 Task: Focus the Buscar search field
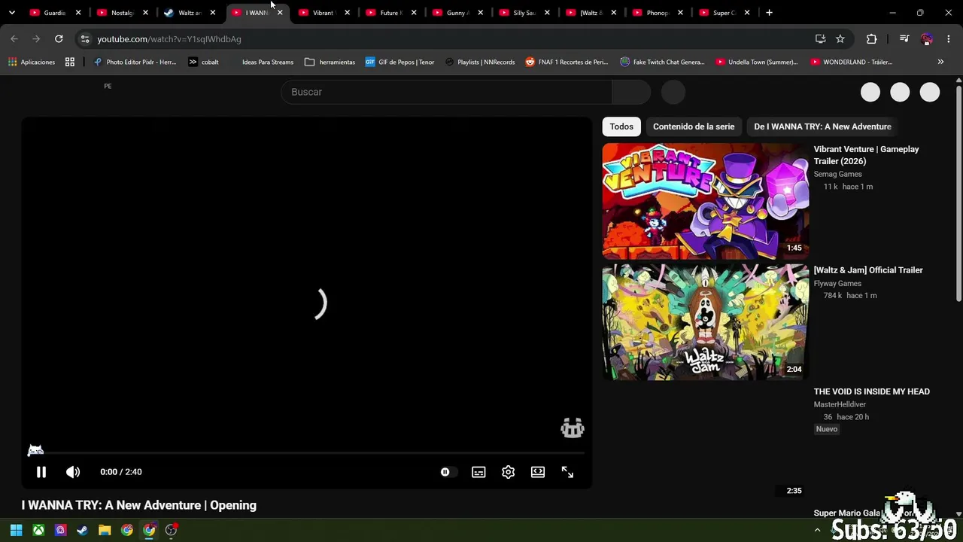point(446,92)
